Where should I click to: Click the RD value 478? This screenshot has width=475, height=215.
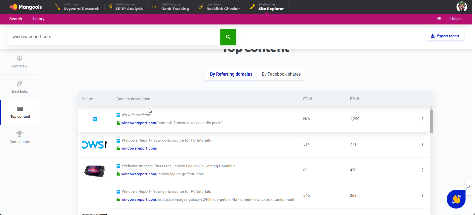(353, 170)
